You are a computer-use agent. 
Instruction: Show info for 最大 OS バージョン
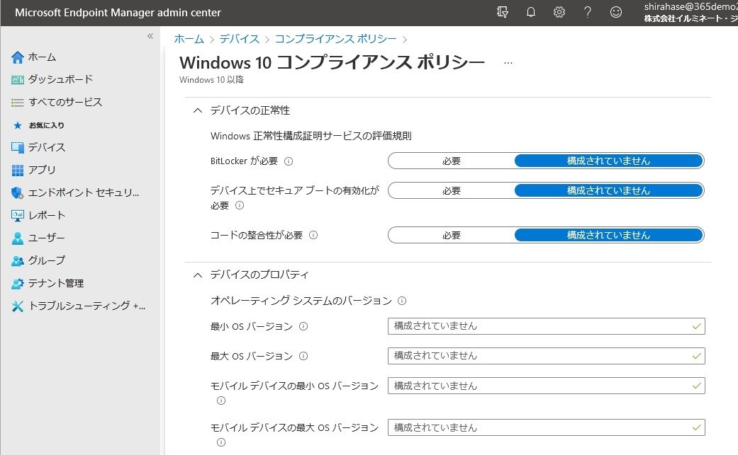tap(303, 356)
